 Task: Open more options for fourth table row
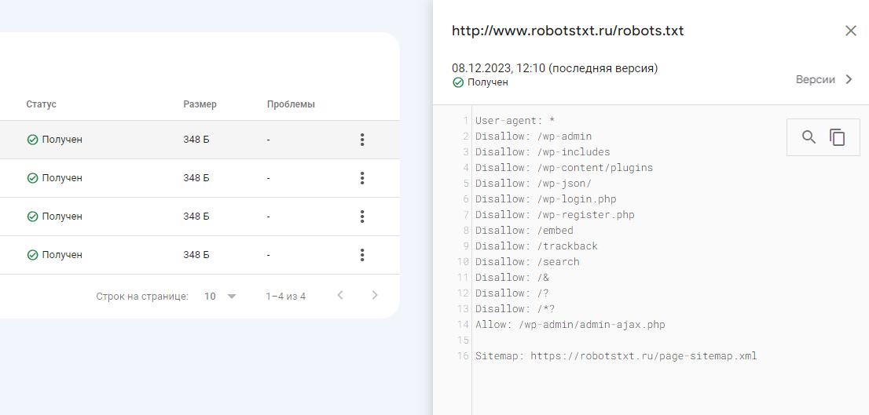coord(362,255)
